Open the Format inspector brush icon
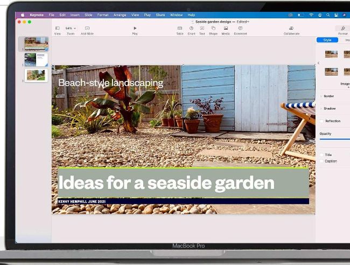The width and height of the screenshot is (350, 265). tap(343, 28)
